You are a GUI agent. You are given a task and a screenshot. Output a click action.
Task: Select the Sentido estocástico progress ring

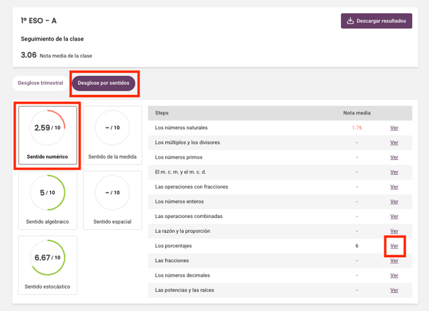47,257
